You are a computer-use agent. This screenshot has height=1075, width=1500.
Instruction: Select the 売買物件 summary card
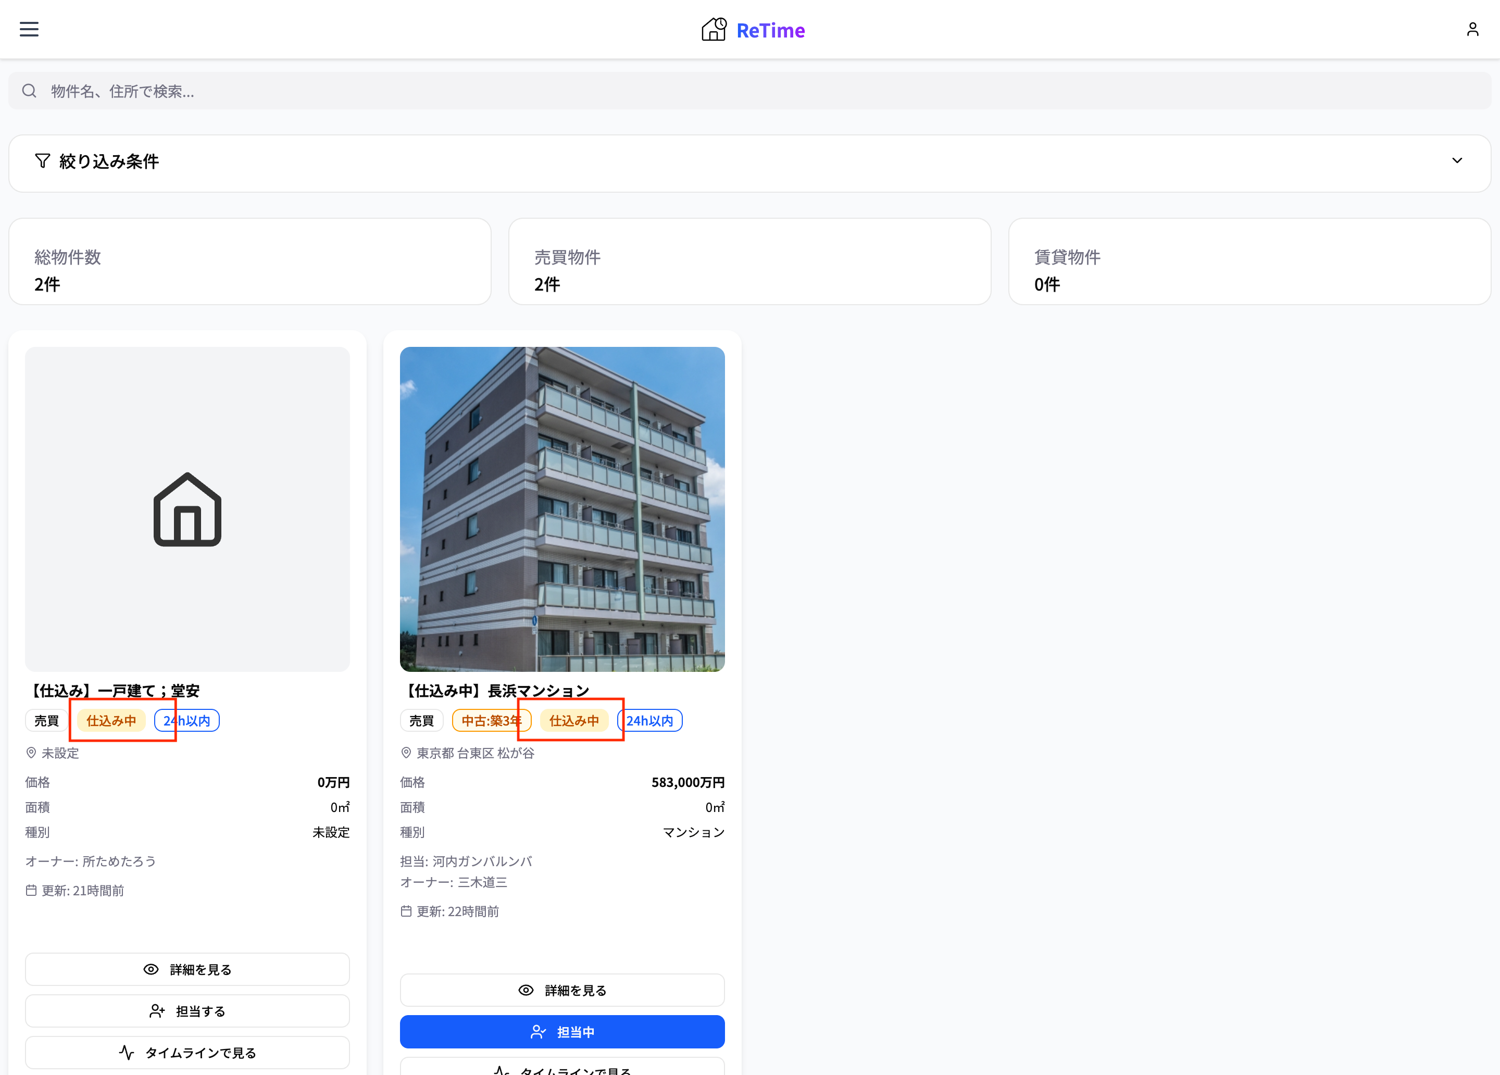(x=749, y=262)
